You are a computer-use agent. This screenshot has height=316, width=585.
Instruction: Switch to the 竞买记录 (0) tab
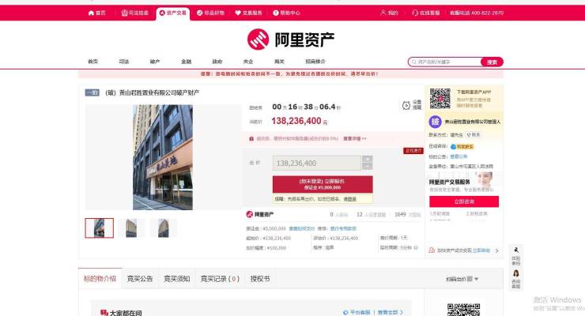coord(220,279)
